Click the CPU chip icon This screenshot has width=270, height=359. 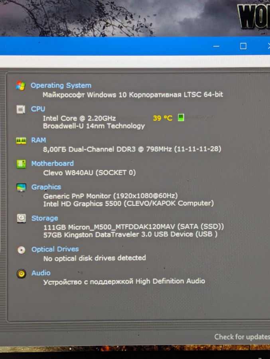point(21,109)
